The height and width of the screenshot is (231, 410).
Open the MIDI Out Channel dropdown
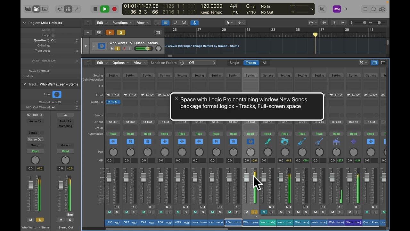(x=65, y=107)
